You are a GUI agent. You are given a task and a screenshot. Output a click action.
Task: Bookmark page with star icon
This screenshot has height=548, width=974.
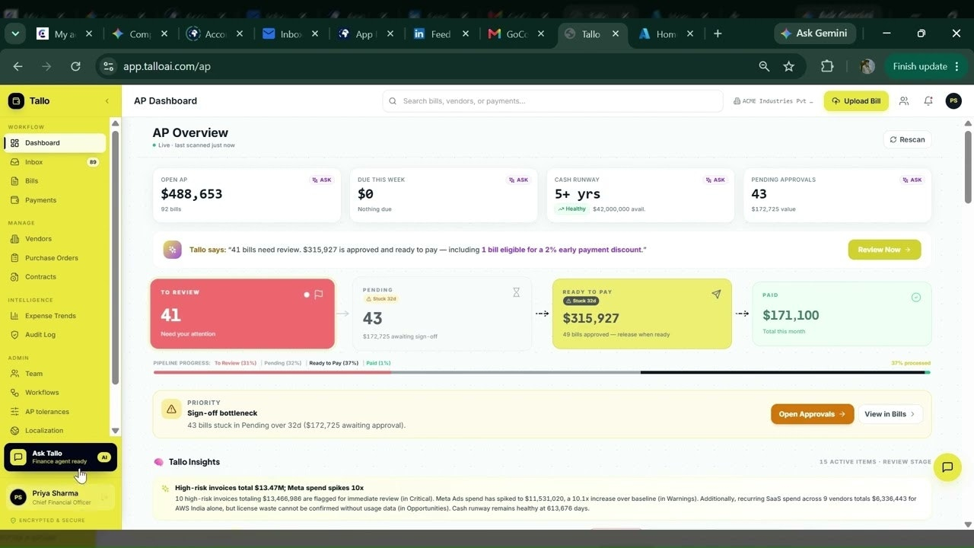coord(789,66)
